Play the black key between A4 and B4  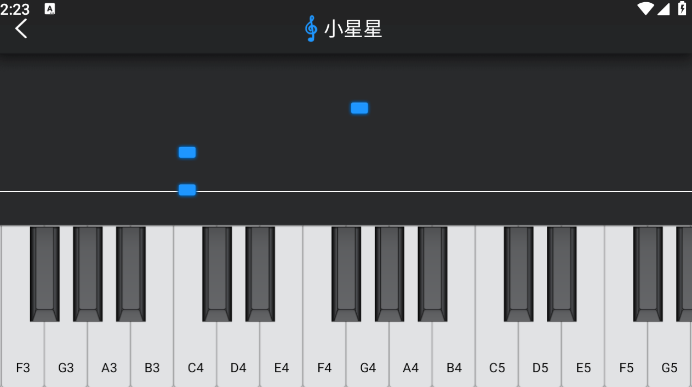[x=432, y=274]
